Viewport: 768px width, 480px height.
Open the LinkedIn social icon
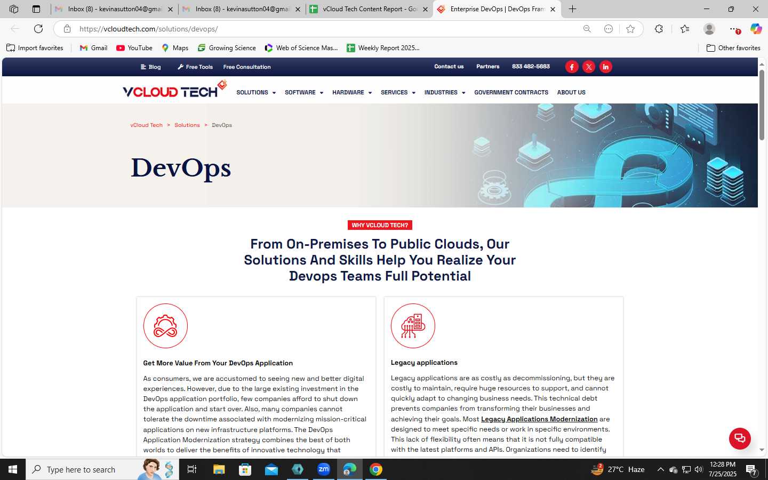pyautogui.click(x=606, y=67)
